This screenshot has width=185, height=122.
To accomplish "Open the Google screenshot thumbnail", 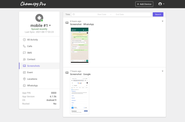I will click(x=80, y=96).
